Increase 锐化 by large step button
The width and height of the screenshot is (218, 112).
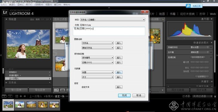pyautogui.click(x=207, y=68)
